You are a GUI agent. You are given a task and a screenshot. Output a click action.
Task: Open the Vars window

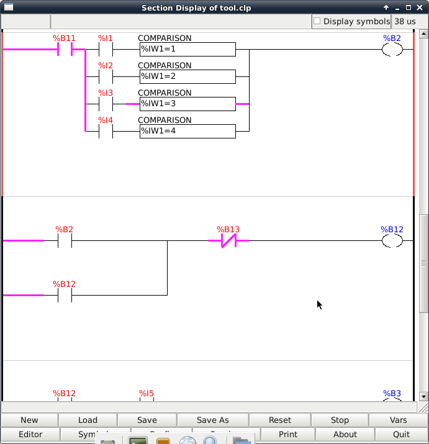coord(398,420)
